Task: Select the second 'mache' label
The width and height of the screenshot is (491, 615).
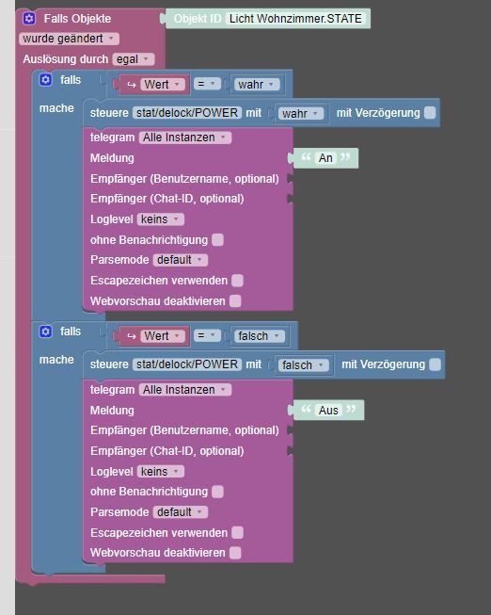Action: (x=56, y=360)
